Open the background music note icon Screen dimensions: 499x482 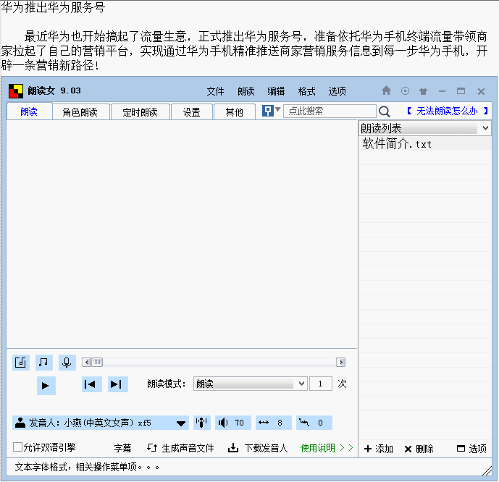(43, 363)
